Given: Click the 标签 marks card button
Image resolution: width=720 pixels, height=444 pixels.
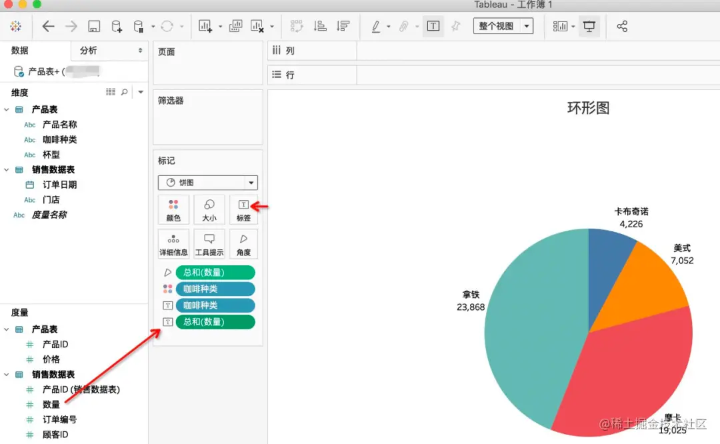Looking at the screenshot, I should tap(243, 210).
